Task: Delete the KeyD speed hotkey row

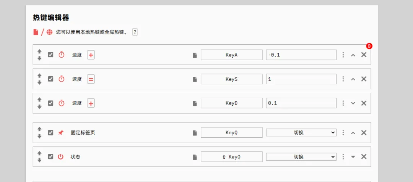Action: coord(364,103)
